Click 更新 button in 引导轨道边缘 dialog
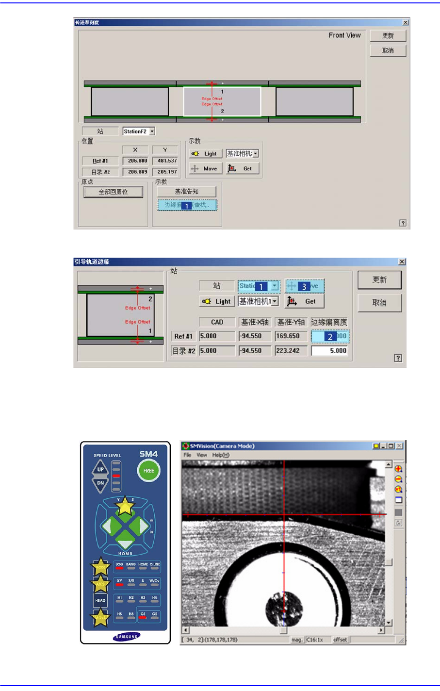Image resolution: width=440 pixels, height=691 pixels. [x=380, y=280]
